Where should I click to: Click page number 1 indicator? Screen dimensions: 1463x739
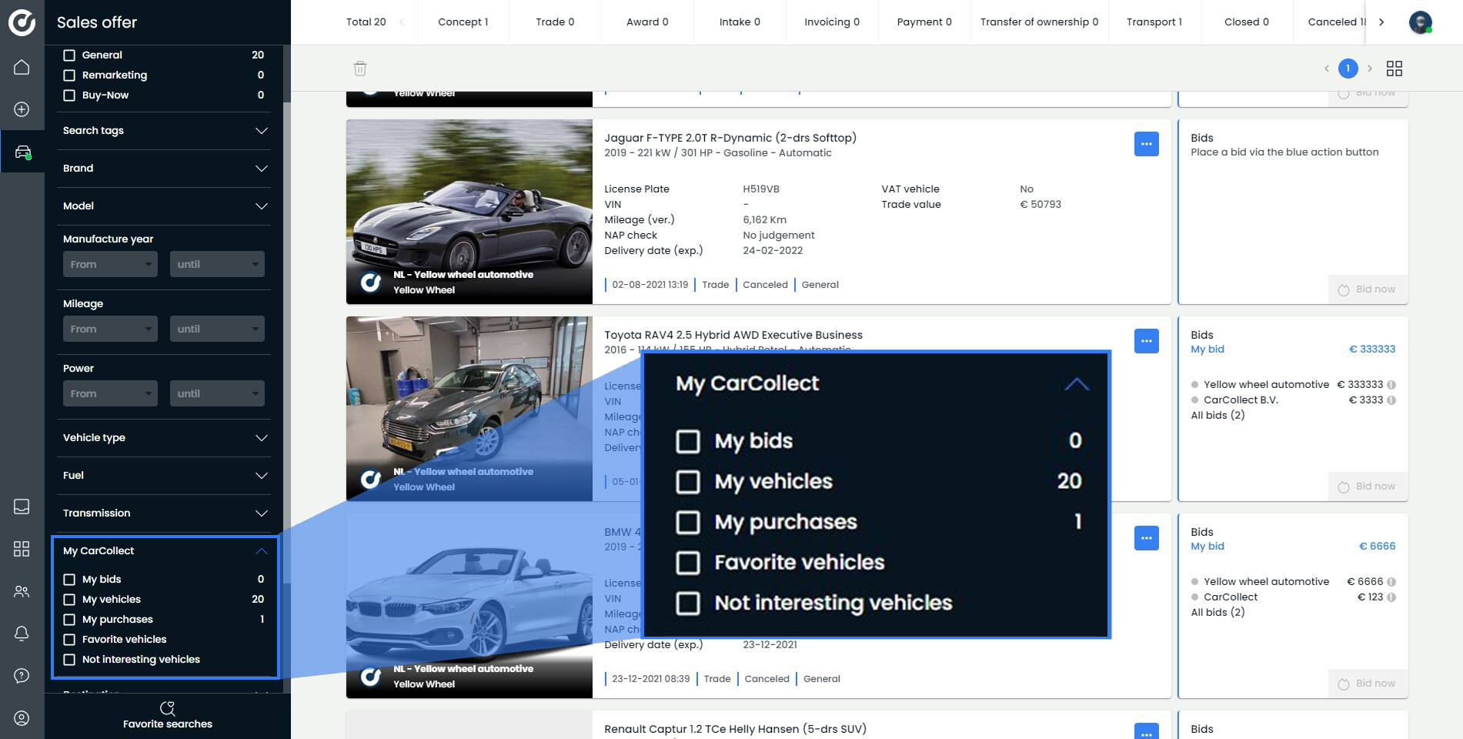click(1348, 69)
